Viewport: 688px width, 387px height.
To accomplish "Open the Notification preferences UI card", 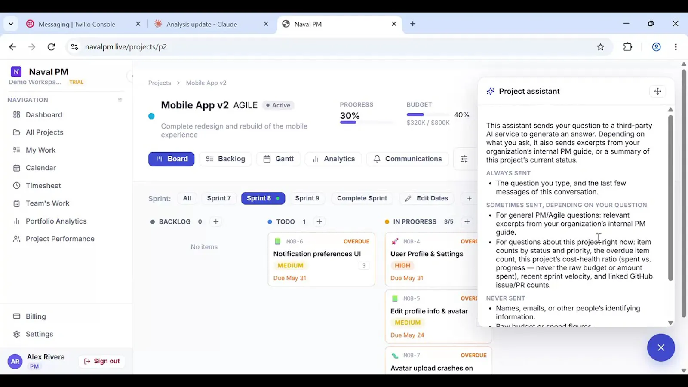I will [321, 259].
